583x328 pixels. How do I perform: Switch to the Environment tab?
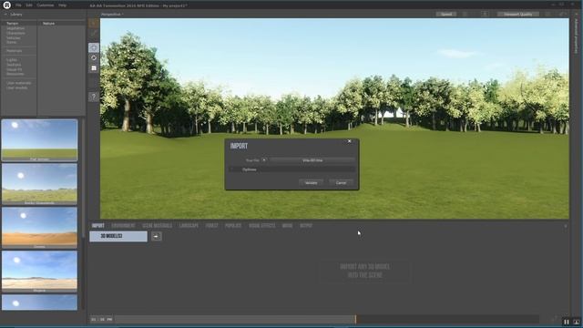(x=124, y=226)
